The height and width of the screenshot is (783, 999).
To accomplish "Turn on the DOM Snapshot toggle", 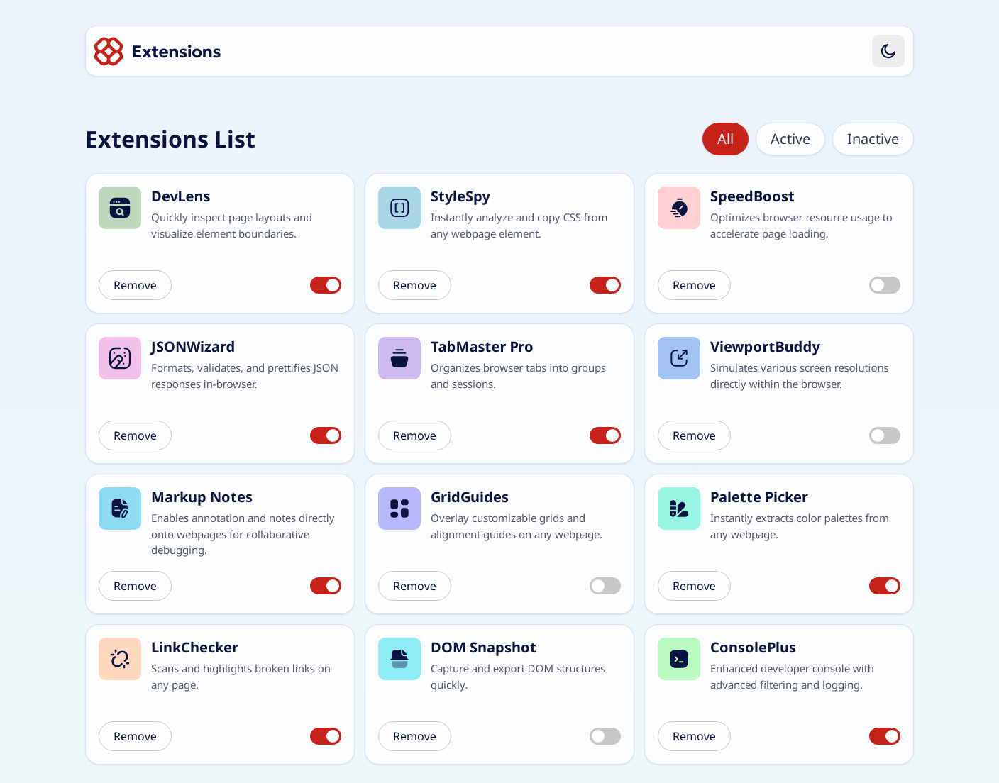I will [605, 736].
